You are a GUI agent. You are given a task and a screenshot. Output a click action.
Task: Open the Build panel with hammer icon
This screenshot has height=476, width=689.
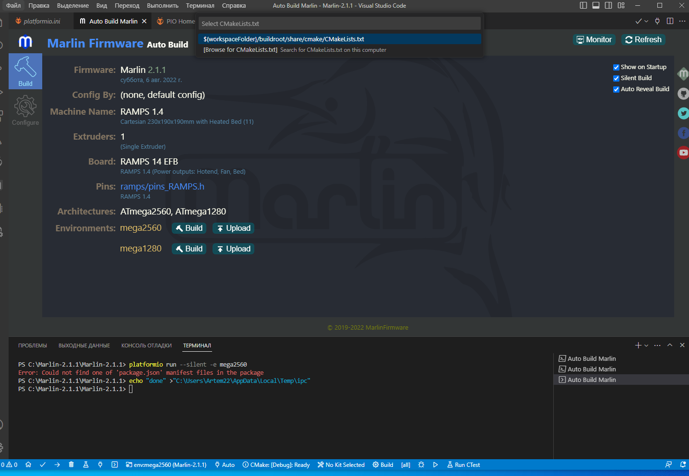click(x=25, y=71)
